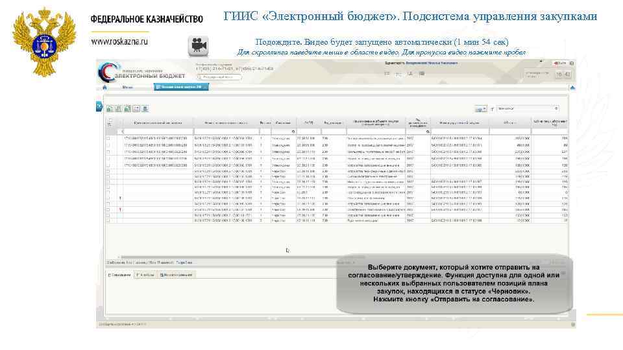Click the video camera icon

coord(198,45)
